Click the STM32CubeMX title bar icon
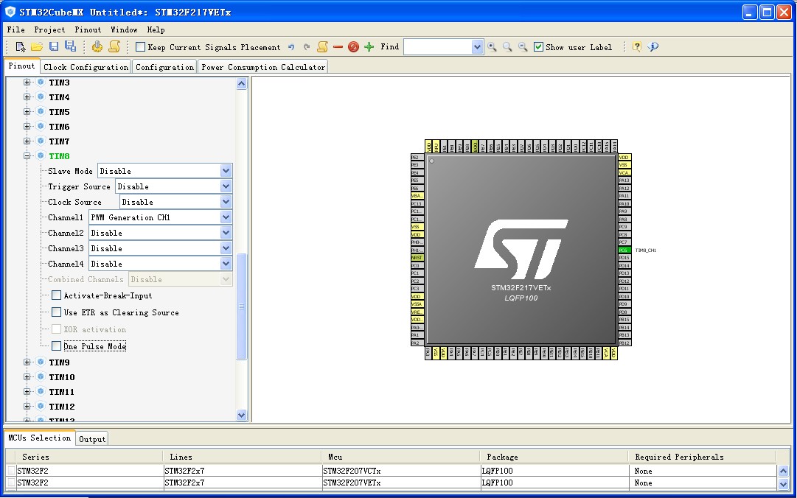Screen dimensions: 797x498 [10, 12]
